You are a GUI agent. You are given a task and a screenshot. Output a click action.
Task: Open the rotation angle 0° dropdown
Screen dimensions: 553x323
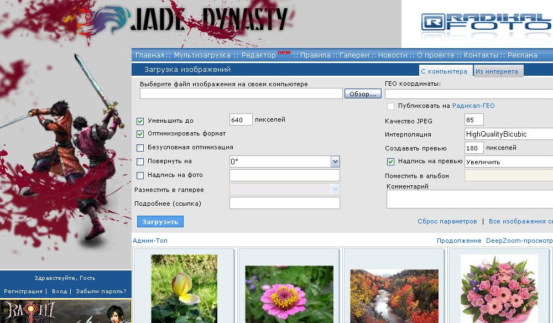285,161
